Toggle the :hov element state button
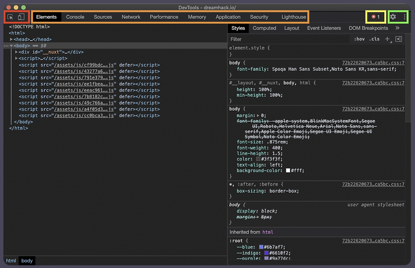The height and width of the screenshot is (268, 415). pos(359,39)
